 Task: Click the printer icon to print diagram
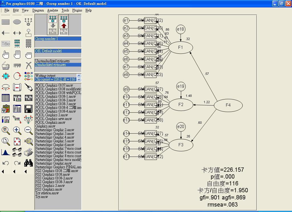coord(29,152)
